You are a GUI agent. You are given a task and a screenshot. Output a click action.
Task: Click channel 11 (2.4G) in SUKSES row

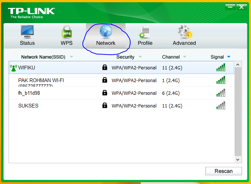click(x=172, y=106)
